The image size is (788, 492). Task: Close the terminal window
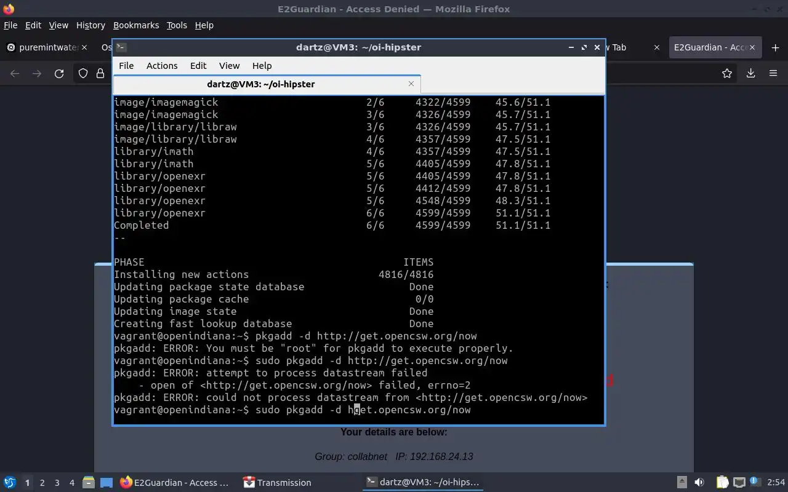click(597, 47)
